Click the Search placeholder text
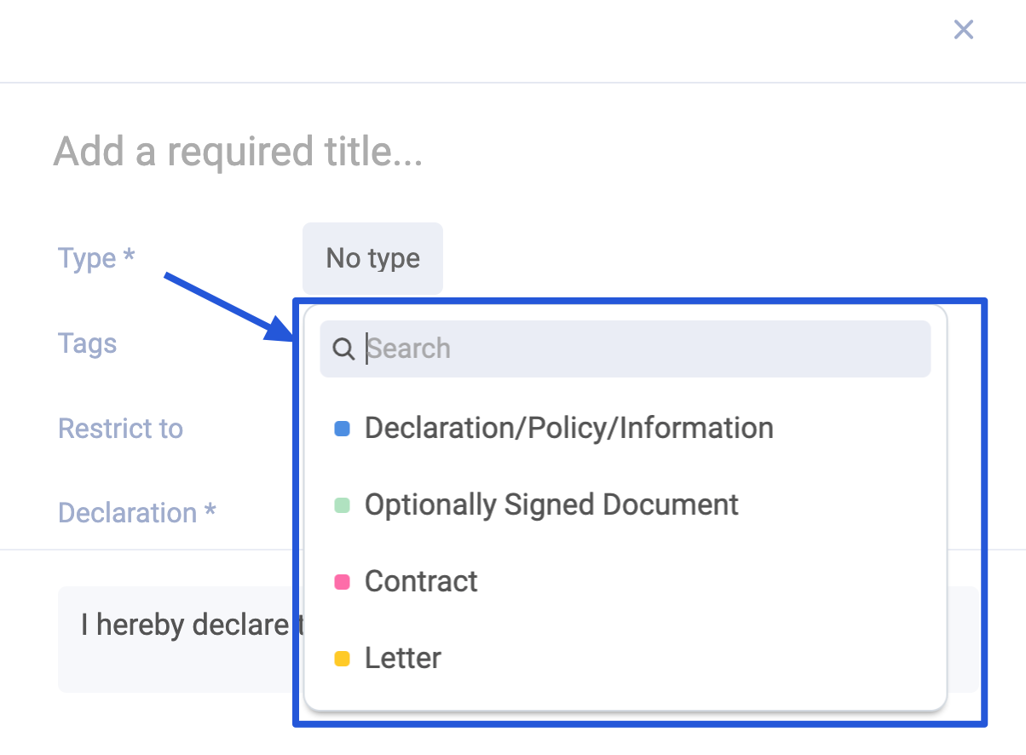Image resolution: width=1026 pixels, height=755 pixels. [409, 349]
